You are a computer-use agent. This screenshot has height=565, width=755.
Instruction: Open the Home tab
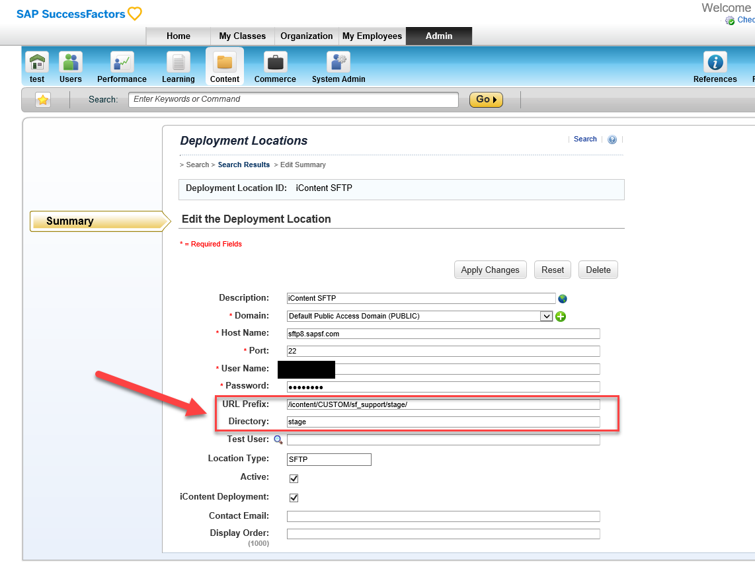(178, 36)
